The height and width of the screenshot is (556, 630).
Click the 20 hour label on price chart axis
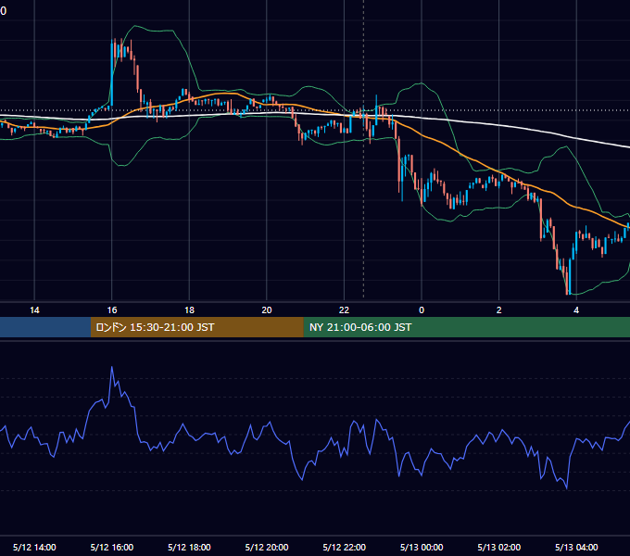point(267,310)
